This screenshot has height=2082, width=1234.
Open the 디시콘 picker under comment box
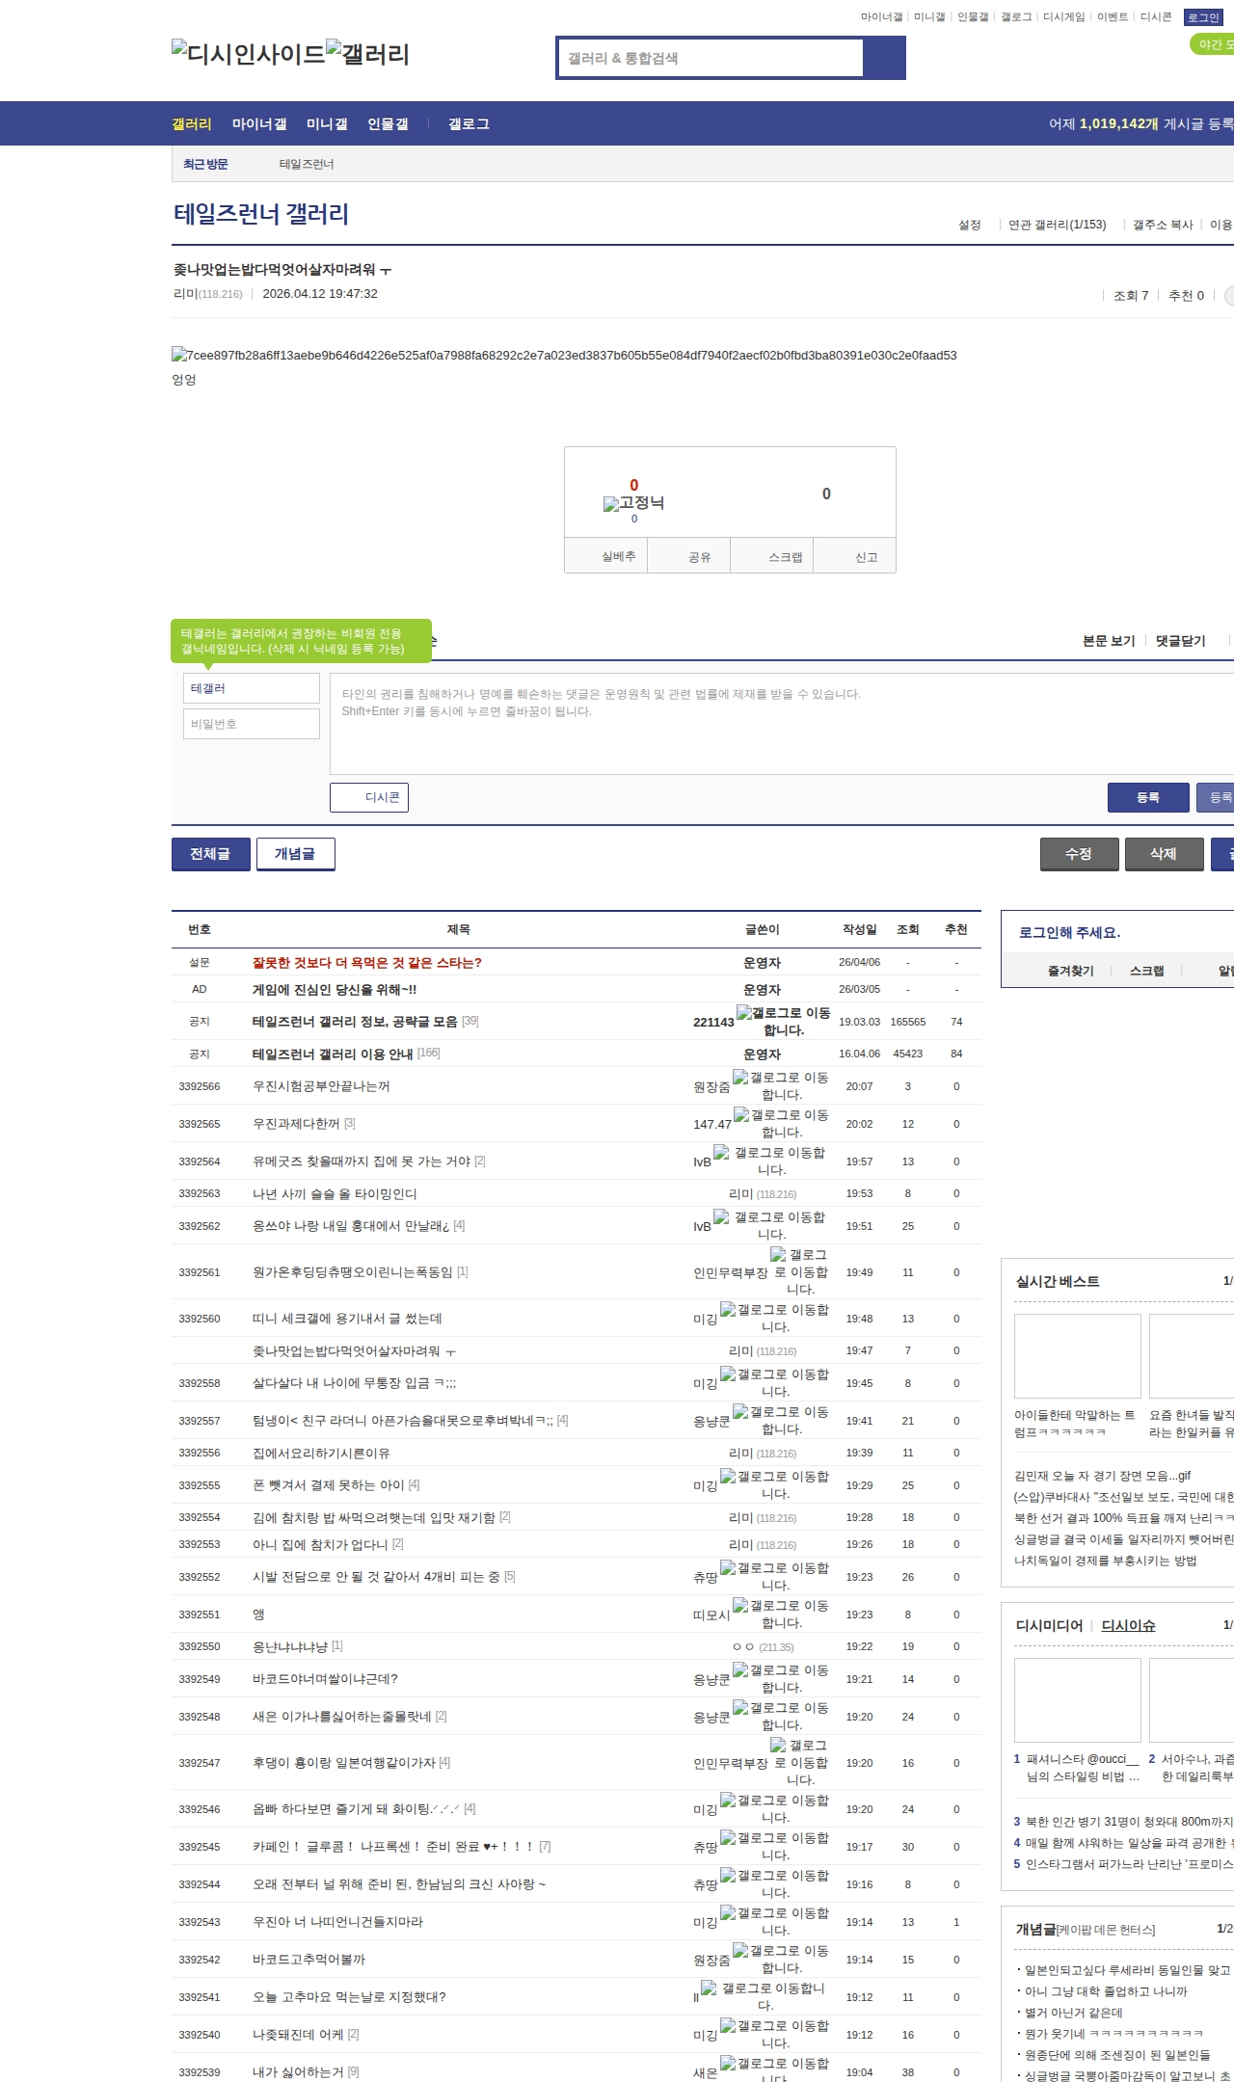(369, 797)
